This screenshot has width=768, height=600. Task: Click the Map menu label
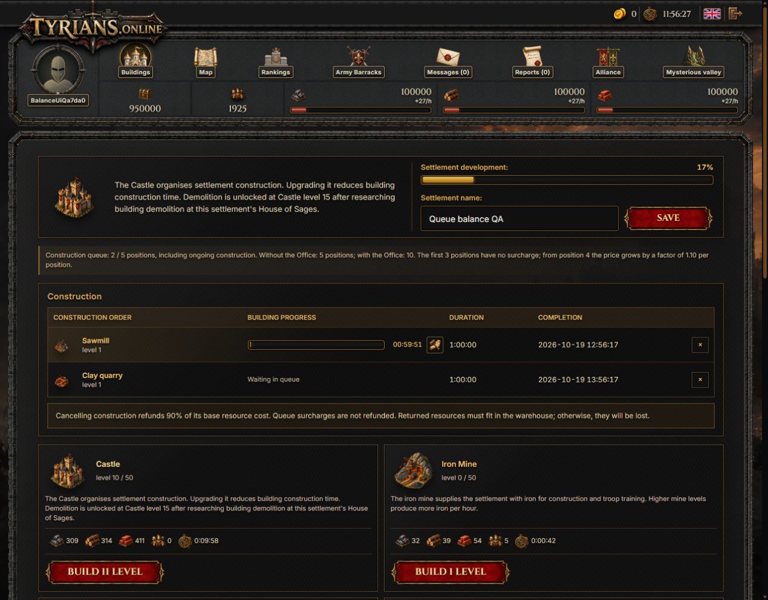206,72
